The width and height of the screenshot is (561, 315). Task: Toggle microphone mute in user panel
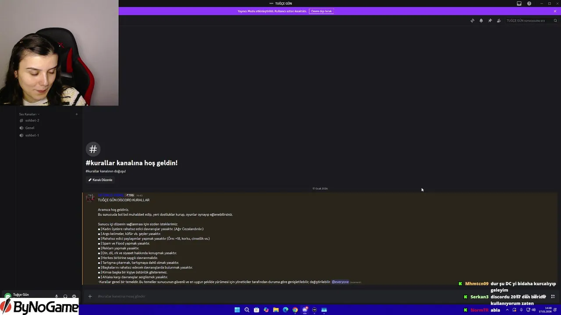[x=57, y=296]
